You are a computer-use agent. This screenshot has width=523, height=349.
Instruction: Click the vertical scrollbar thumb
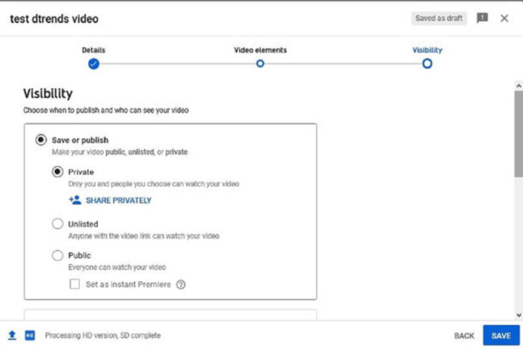(x=518, y=135)
